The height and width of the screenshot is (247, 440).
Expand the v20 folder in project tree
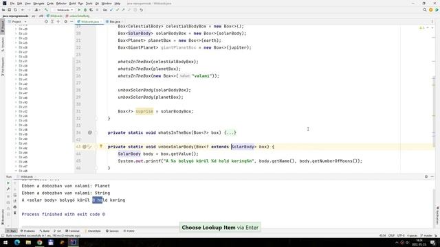16,29
